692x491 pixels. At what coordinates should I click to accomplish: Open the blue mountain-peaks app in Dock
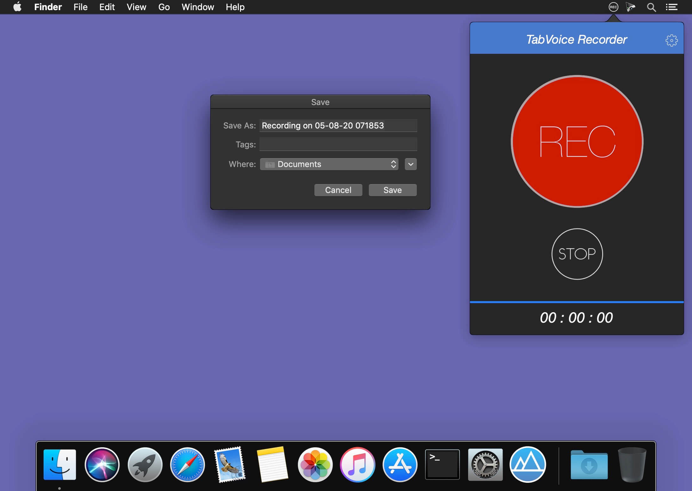[528, 464]
